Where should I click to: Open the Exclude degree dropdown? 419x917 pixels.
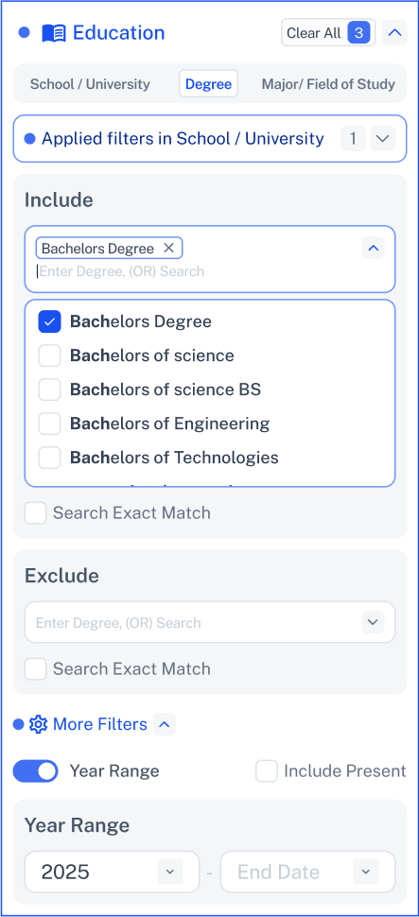click(373, 622)
